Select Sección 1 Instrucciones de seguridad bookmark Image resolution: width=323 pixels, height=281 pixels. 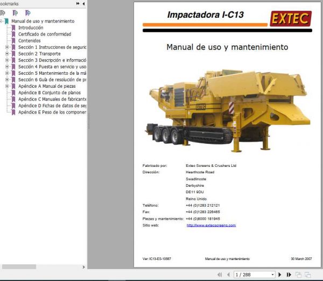52,47
